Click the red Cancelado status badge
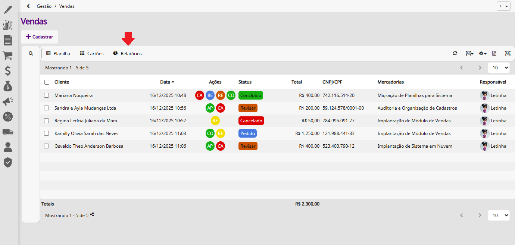Screen dimensions: 515x245 (251, 121)
